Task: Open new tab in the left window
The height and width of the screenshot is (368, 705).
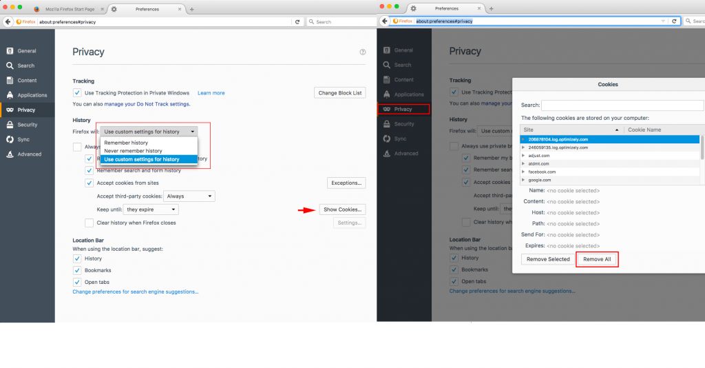Action: click(191, 9)
